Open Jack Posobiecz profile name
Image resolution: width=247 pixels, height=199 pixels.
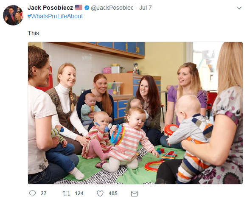point(50,8)
